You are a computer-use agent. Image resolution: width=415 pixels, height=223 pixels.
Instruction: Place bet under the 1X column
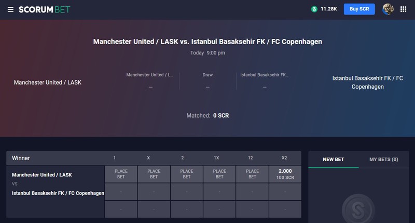click(219, 174)
